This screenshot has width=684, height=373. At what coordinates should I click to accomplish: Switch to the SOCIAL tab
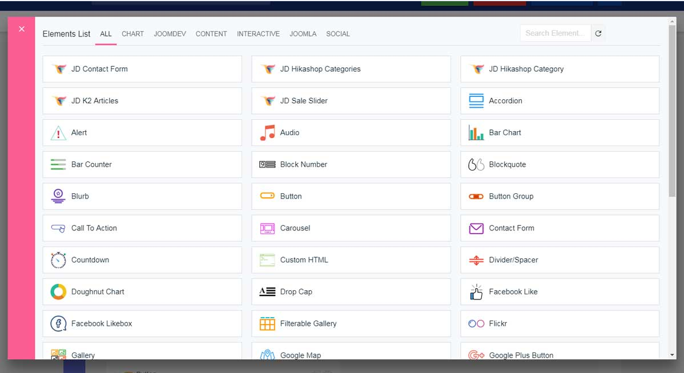coord(337,34)
